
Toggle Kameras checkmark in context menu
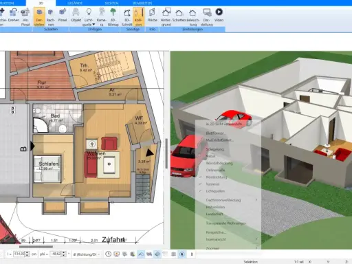coord(200,184)
